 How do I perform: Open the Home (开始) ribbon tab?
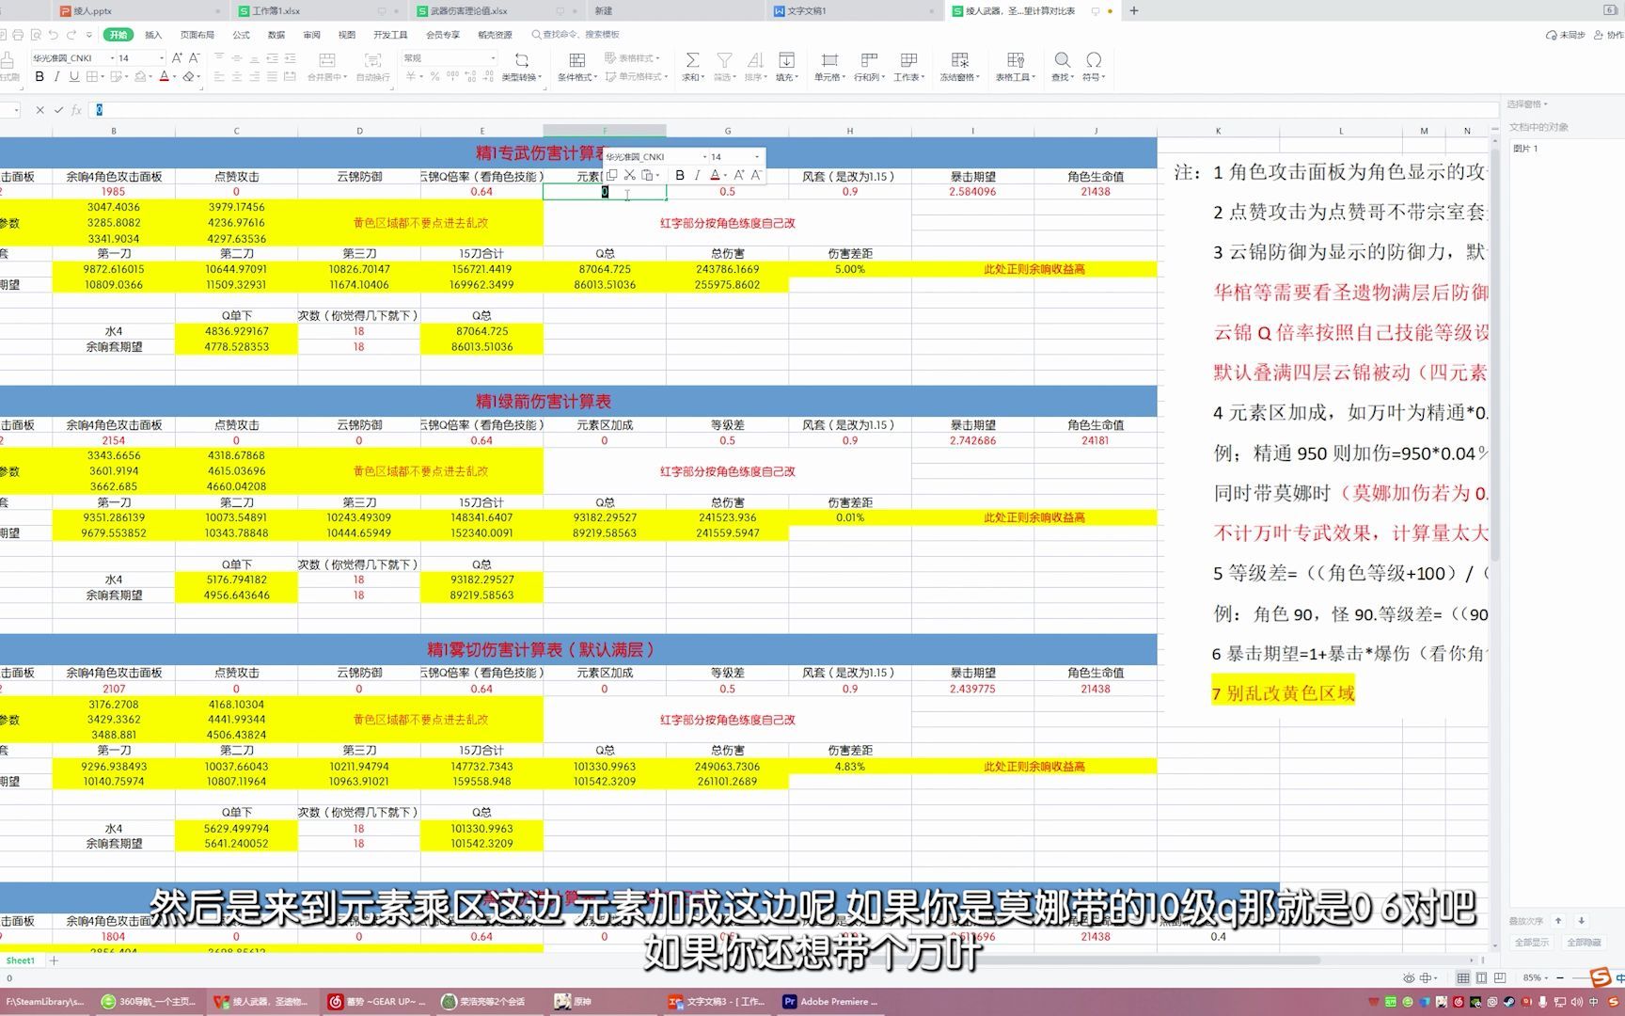118,35
